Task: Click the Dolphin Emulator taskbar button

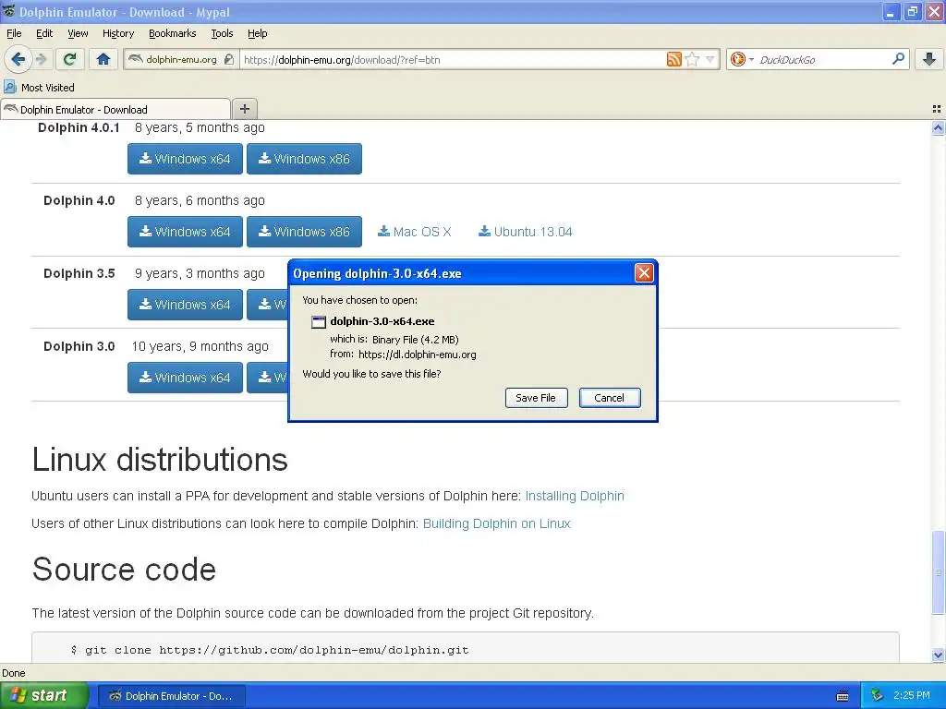Action: point(171,696)
